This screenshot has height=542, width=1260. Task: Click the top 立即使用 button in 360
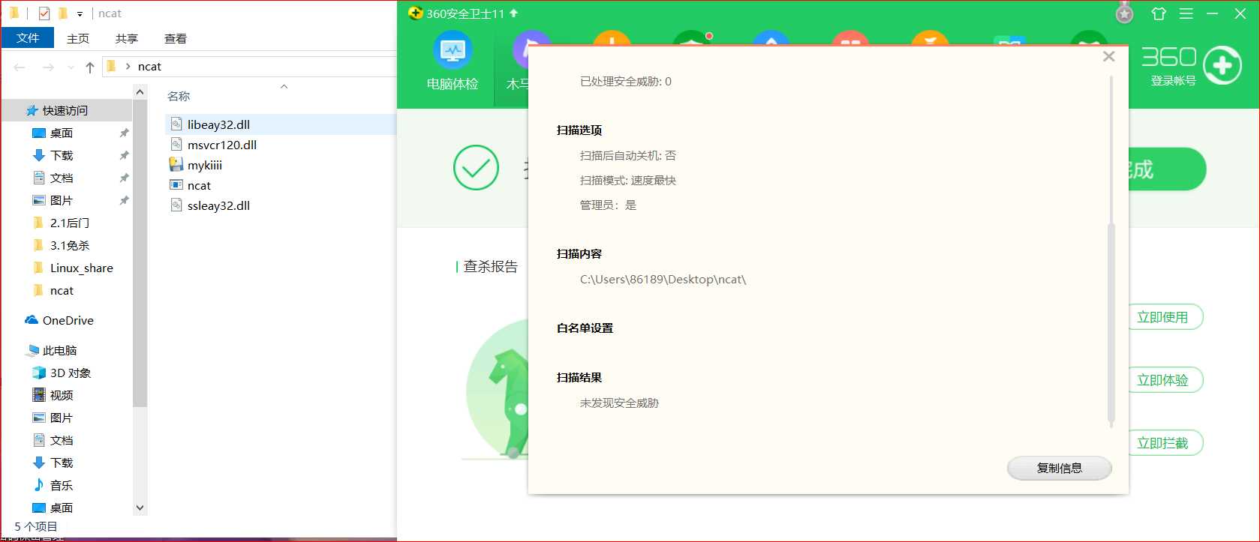point(1162,317)
